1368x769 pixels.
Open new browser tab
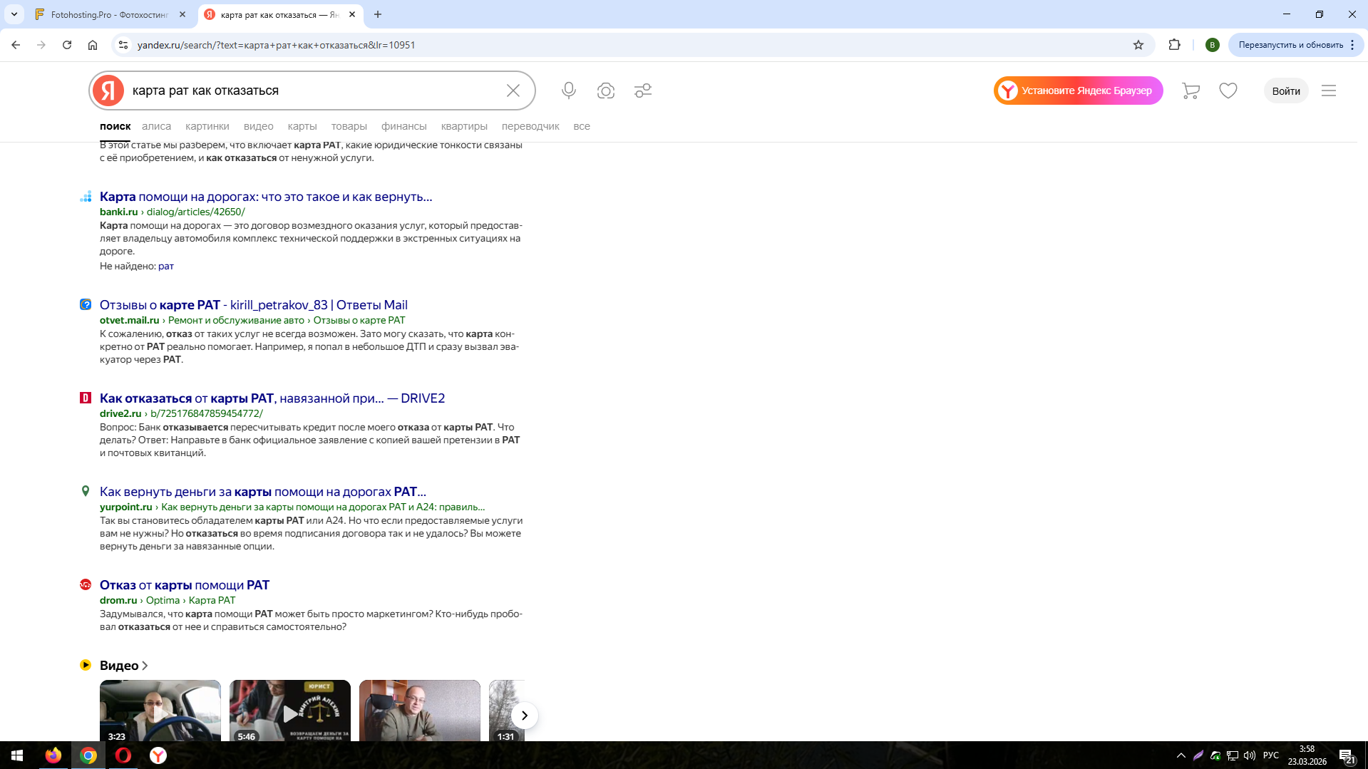click(378, 14)
